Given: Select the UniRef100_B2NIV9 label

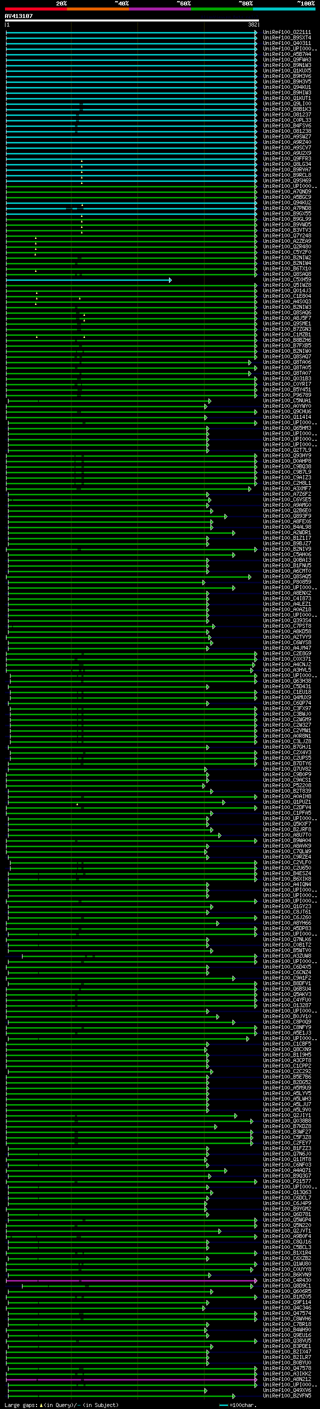Looking at the screenshot, I should click(287, 549).
